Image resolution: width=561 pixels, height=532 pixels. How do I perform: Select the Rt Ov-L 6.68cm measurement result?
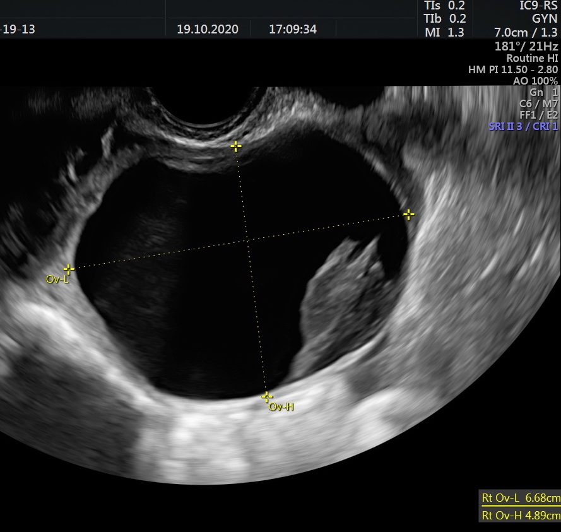coord(521,498)
